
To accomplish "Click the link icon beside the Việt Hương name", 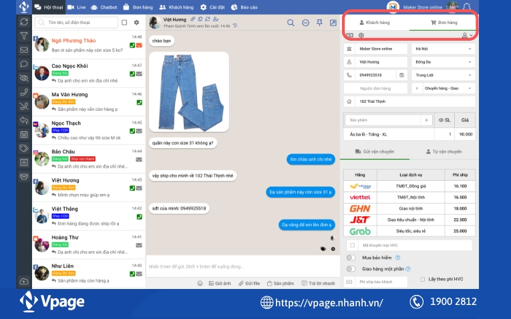I will click(193, 19).
